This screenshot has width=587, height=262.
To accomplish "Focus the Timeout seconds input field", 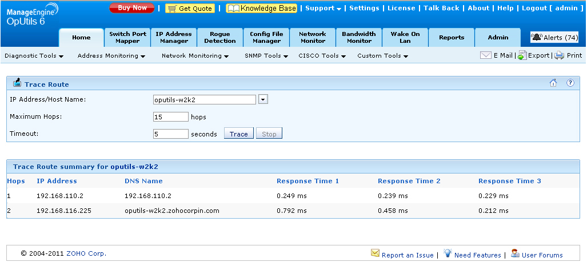I will click(x=171, y=134).
